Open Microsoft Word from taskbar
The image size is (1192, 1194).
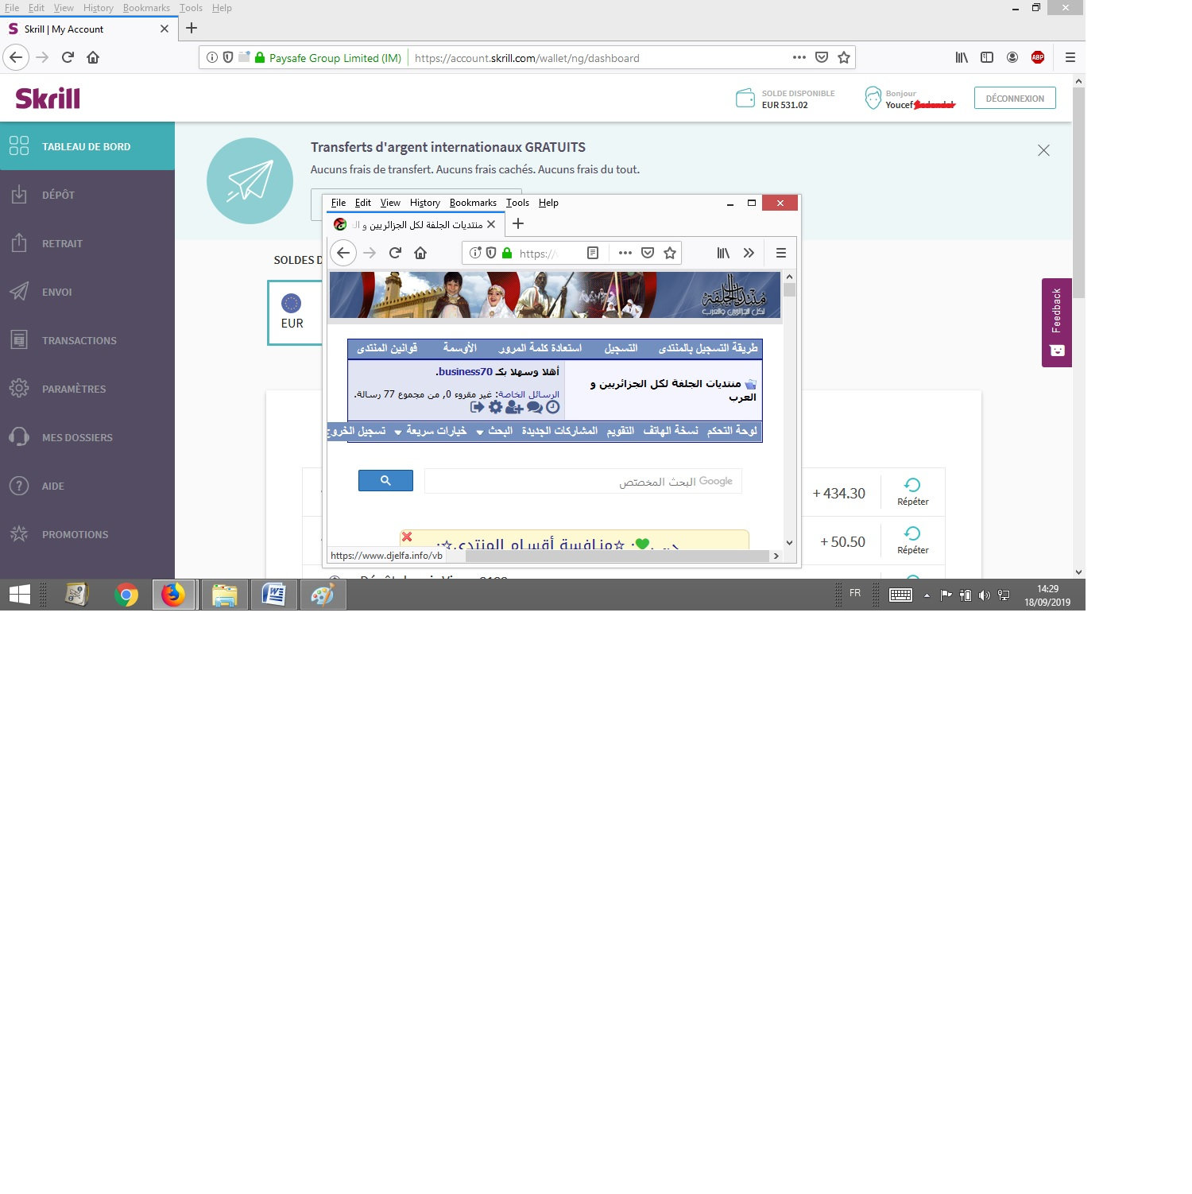[274, 595]
